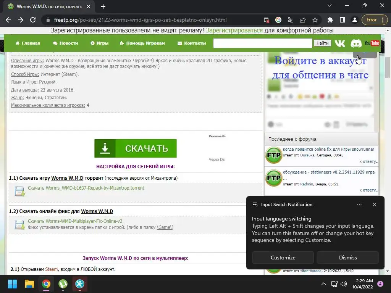The image size is (391, 293).
Task: Open the Discord server icon
Action: point(356,43)
